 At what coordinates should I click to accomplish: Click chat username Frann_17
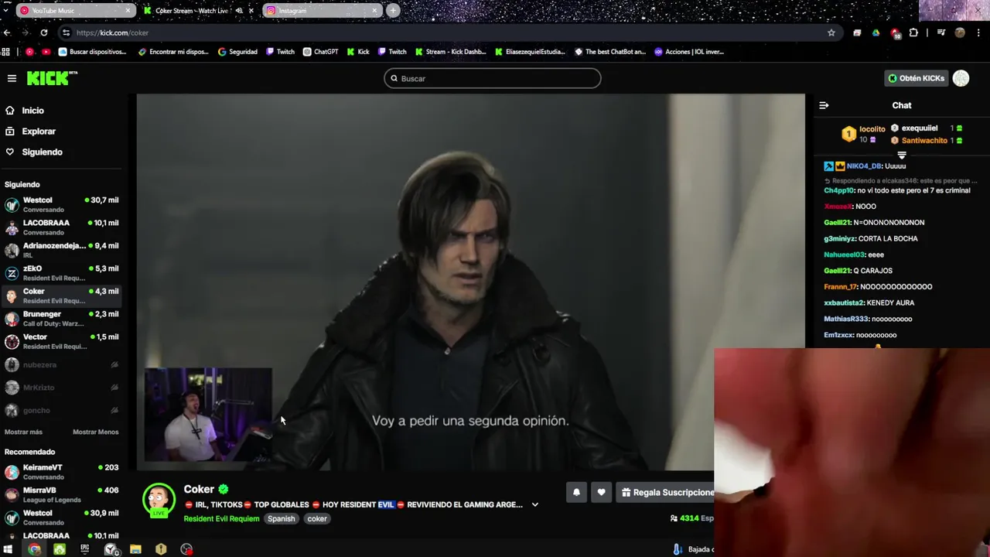(x=841, y=287)
